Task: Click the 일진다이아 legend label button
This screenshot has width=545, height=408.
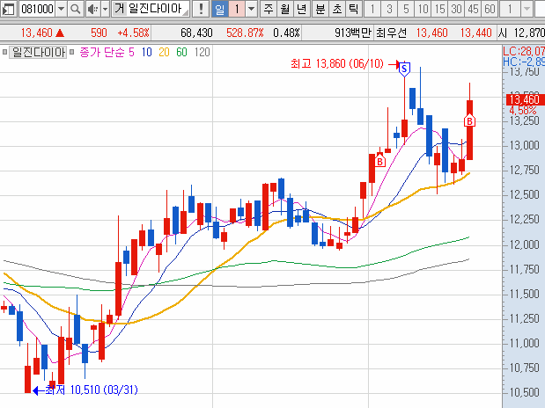Action: click(x=38, y=53)
